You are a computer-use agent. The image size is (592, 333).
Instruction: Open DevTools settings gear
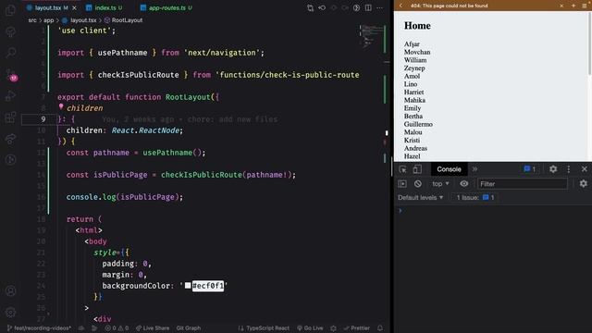(x=553, y=169)
